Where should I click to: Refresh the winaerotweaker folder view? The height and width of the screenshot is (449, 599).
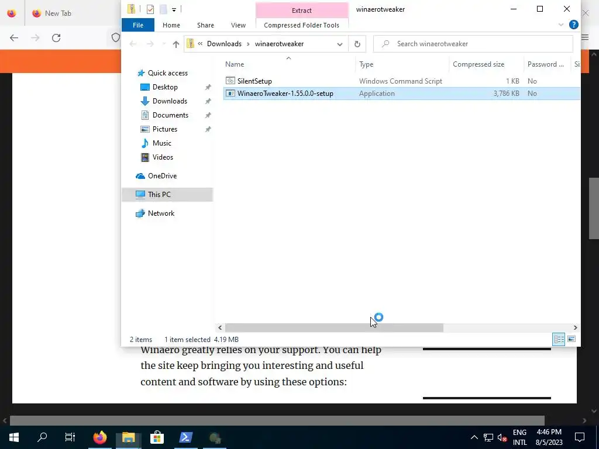tap(357, 44)
